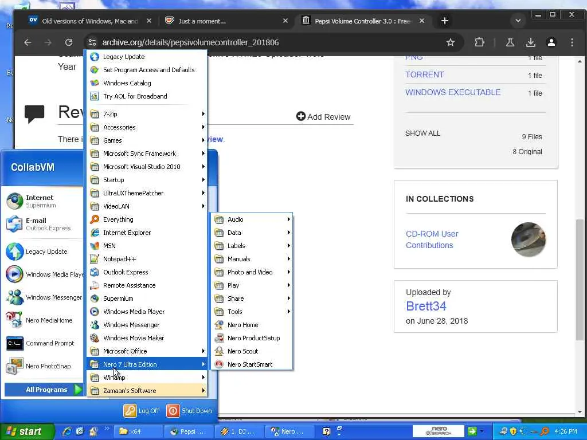587x440 pixels.
Task: Expand the Data submenu
Action: [x=252, y=233]
